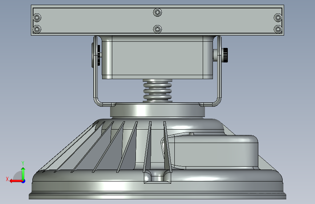Select the long top mounting plate
Image resolution: width=315 pixels, height=204 pixels.
tap(158, 20)
